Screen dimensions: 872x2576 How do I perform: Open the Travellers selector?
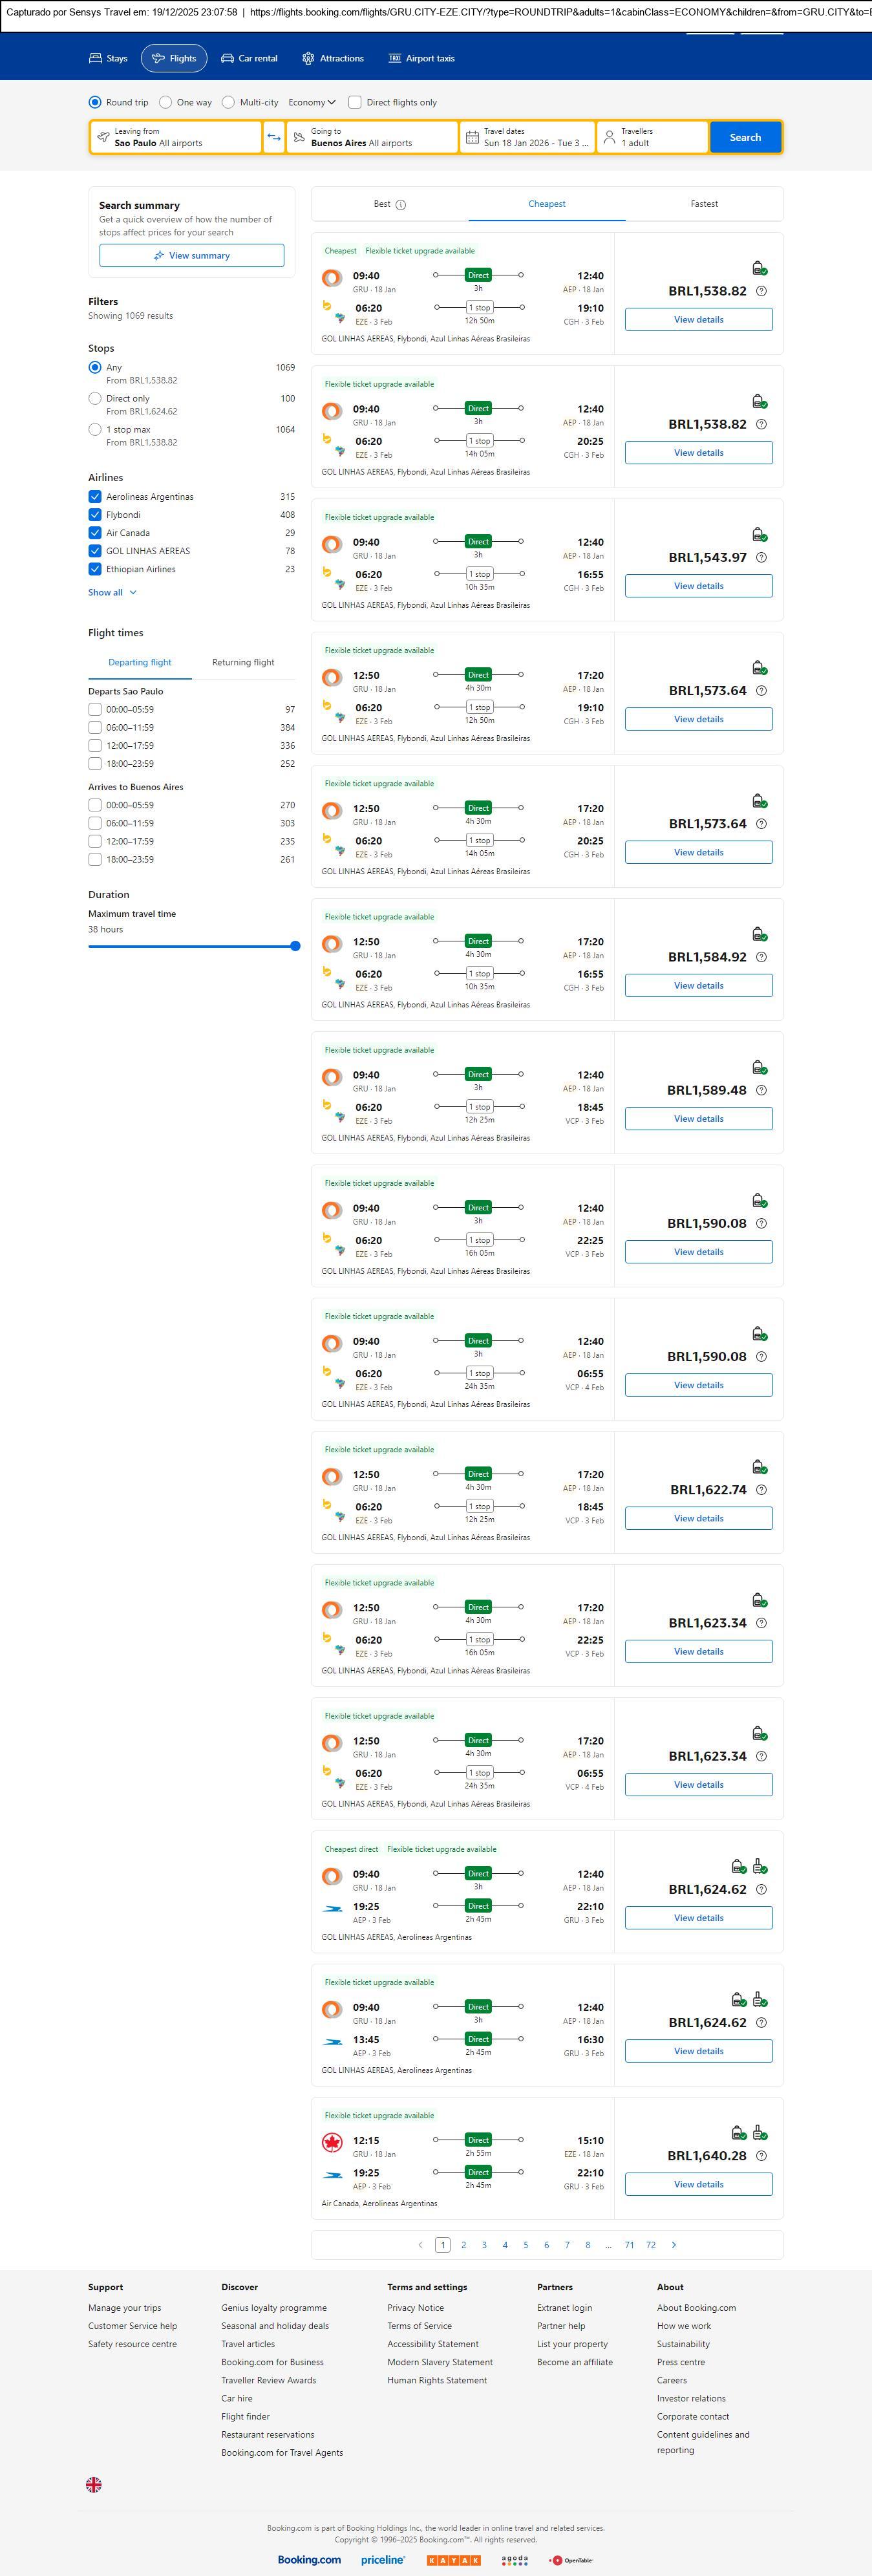652,137
